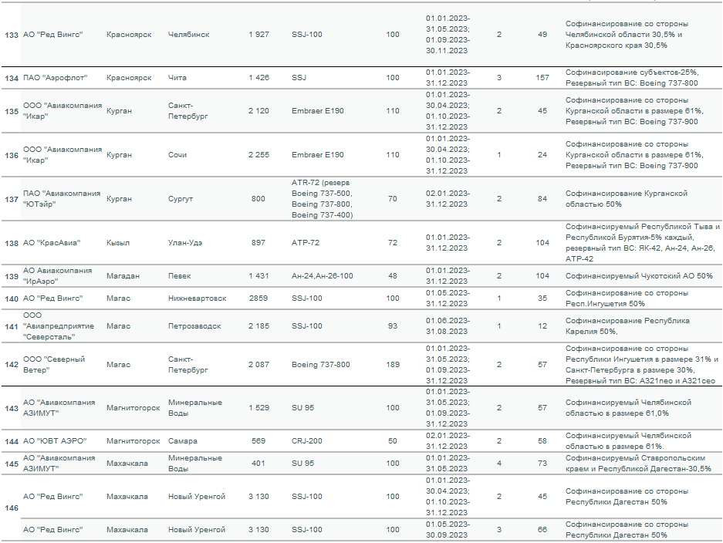Click Махачкала in row 145

pos(127,464)
